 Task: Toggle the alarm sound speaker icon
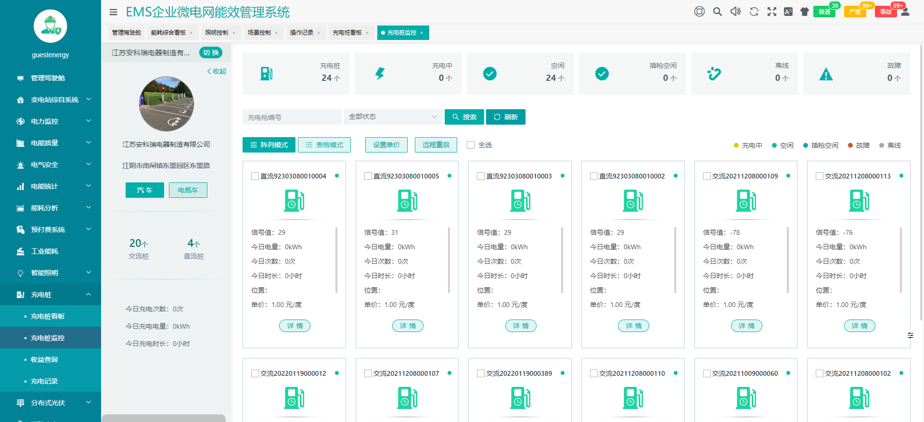pyautogui.click(x=735, y=12)
